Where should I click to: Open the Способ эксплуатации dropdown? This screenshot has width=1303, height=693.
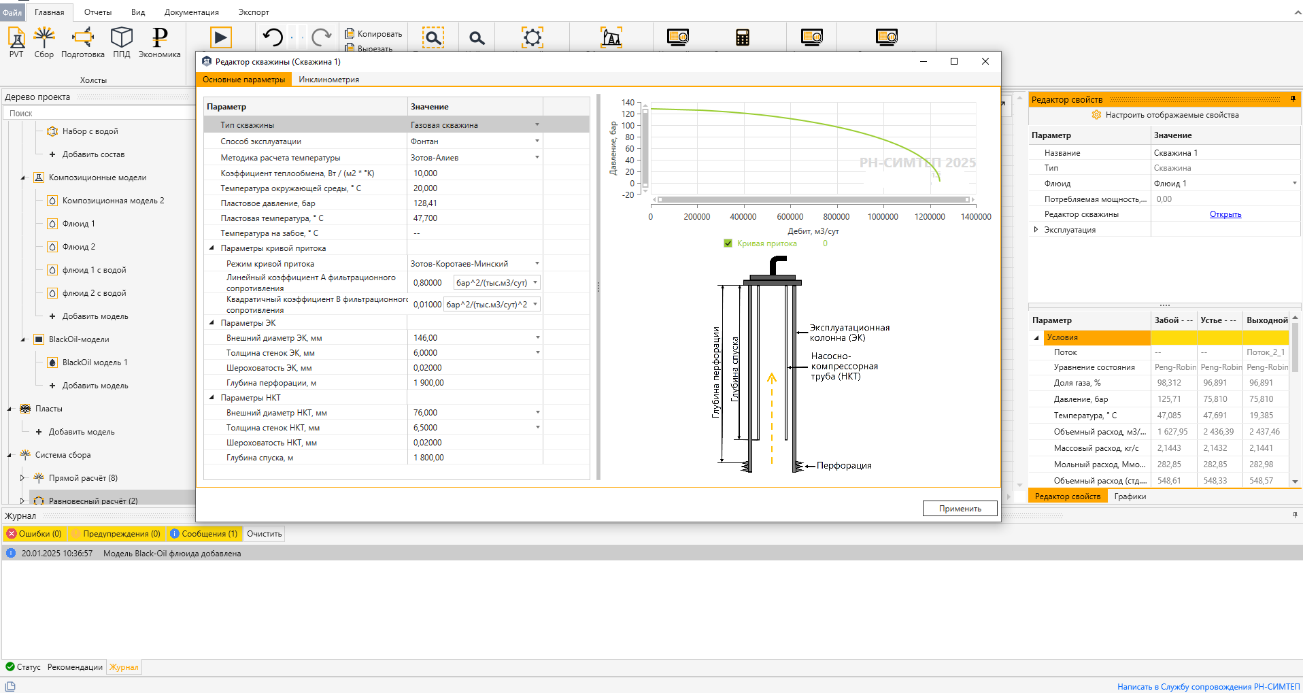(x=537, y=141)
